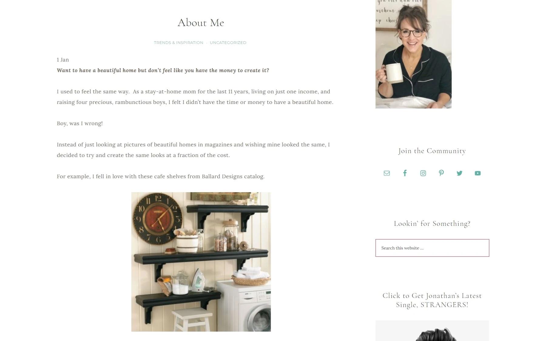Screen dimensions: 546x341
Task: Click the bold italic intro question
Action: (x=163, y=70)
